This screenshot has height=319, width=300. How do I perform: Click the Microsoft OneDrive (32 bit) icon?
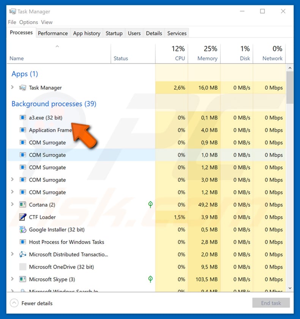click(23, 267)
